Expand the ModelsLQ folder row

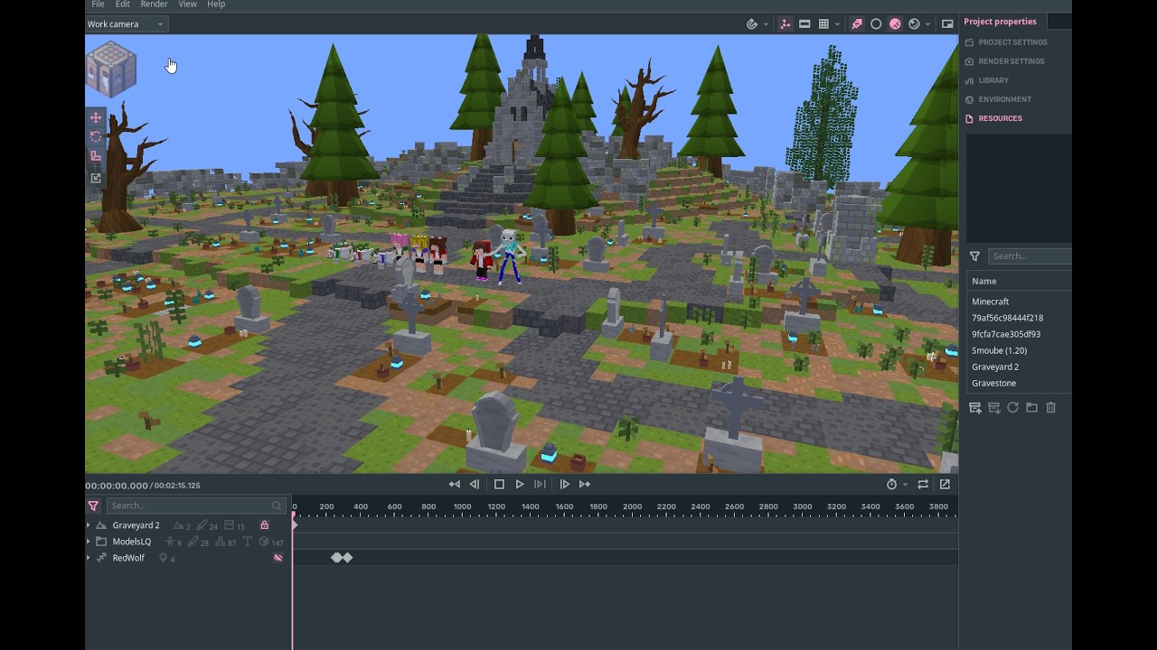click(89, 542)
